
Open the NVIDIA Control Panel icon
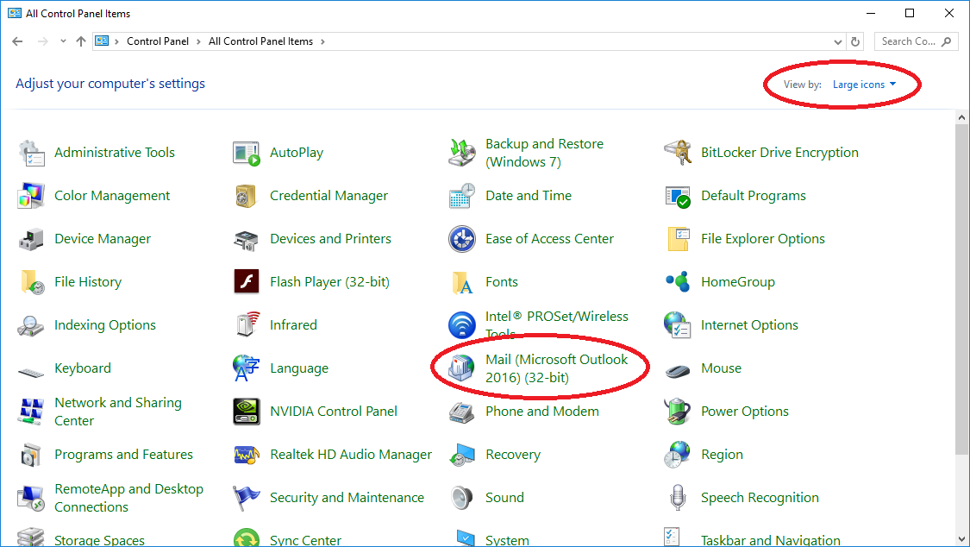click(x=247, y=412)
